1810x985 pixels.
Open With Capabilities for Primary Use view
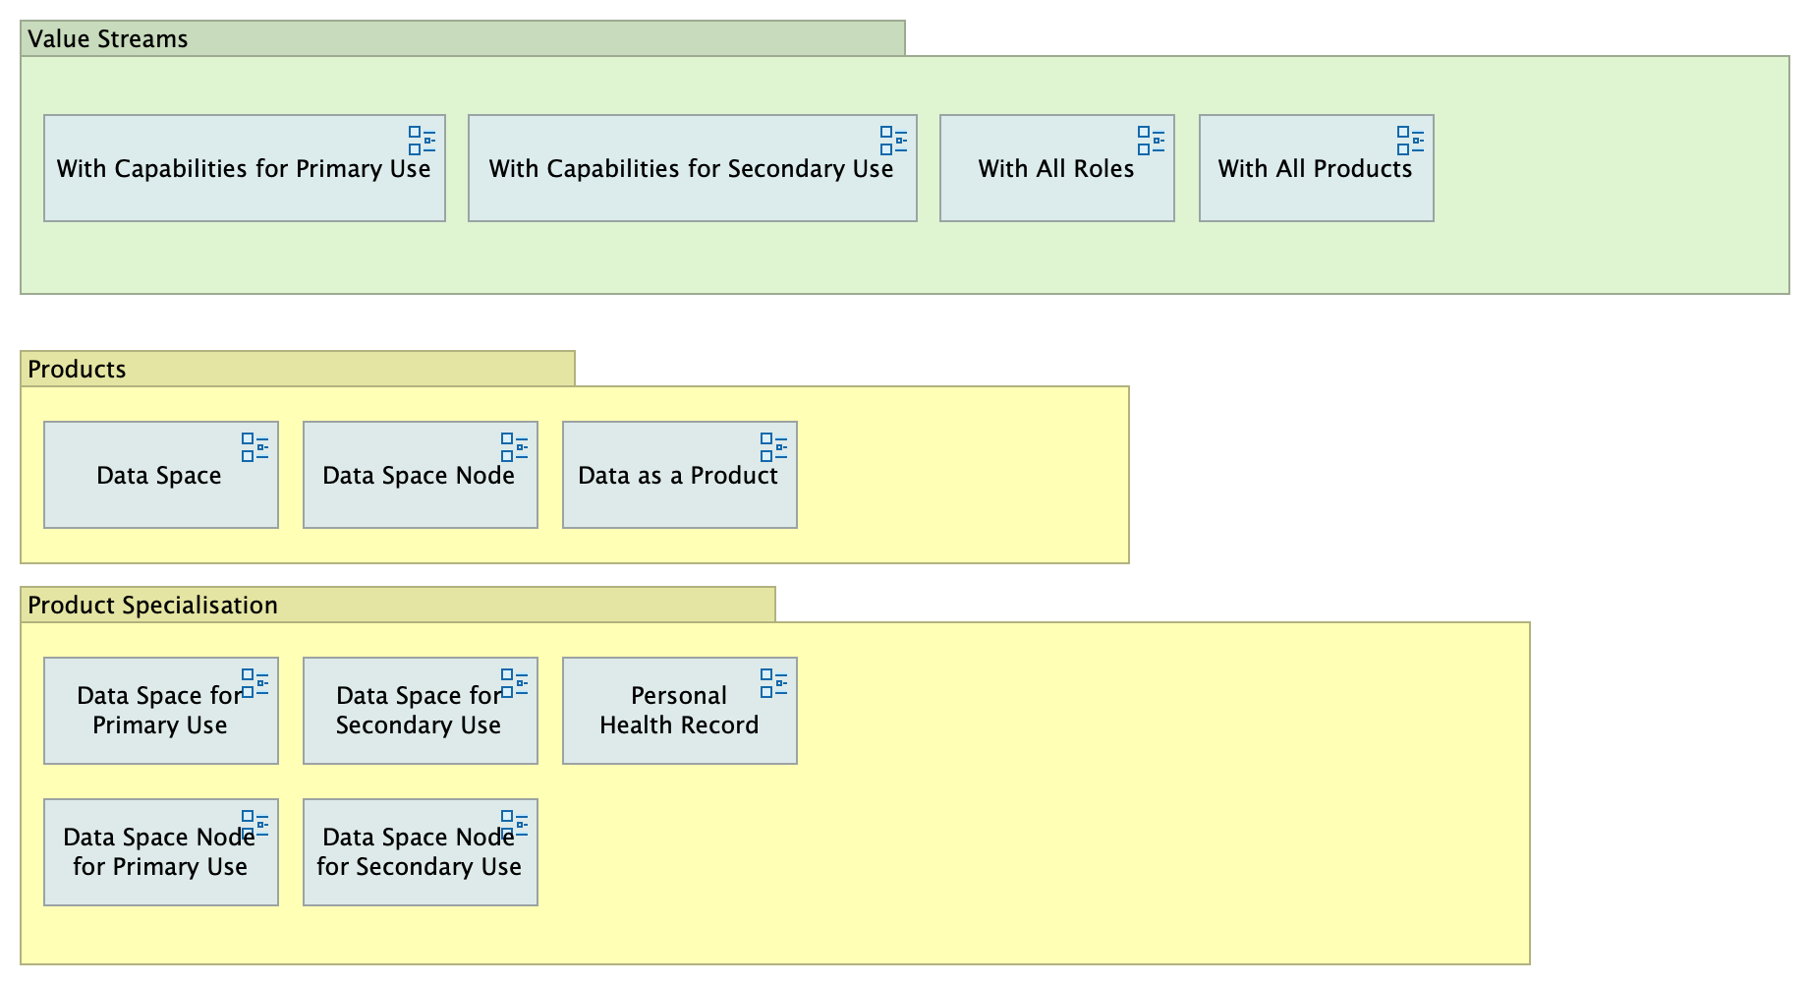coord(244,182)
